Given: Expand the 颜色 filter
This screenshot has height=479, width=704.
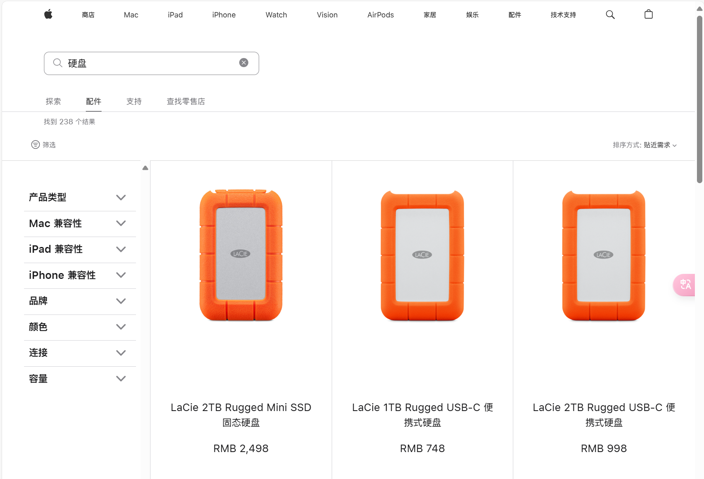Looking at the screenshot, I should (80, 327).
